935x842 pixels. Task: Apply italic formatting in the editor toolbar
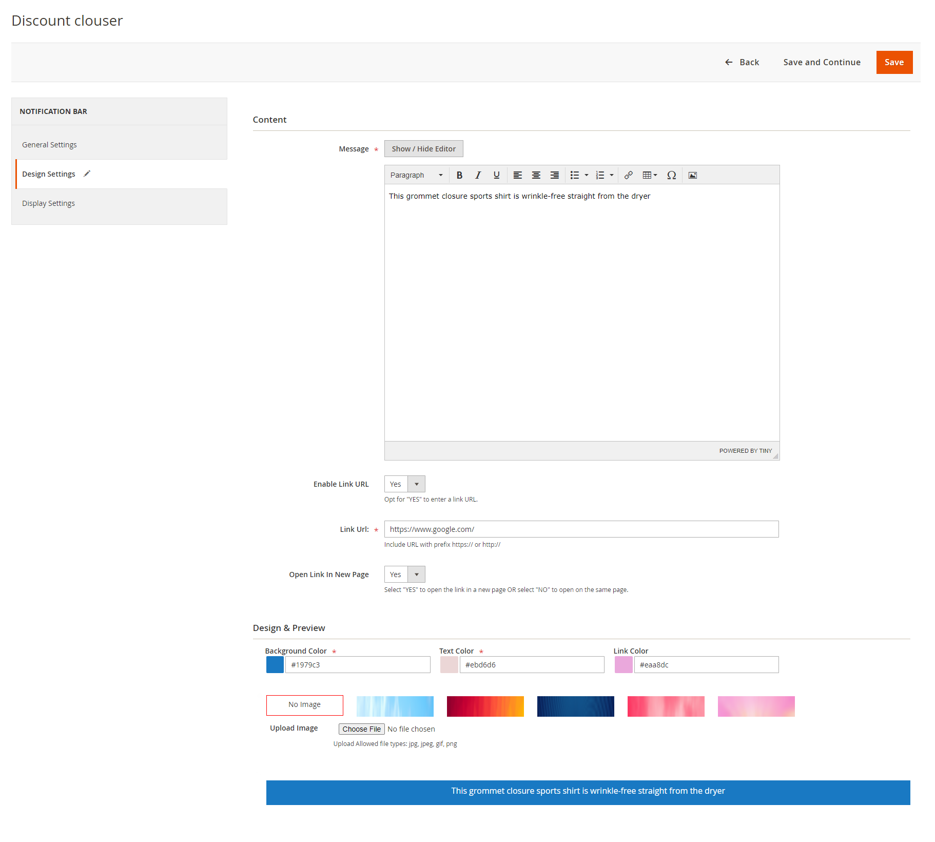pos(478,175)
